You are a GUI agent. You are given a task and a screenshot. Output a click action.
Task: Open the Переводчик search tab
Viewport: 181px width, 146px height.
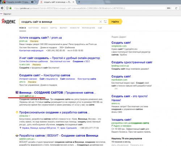88,28
